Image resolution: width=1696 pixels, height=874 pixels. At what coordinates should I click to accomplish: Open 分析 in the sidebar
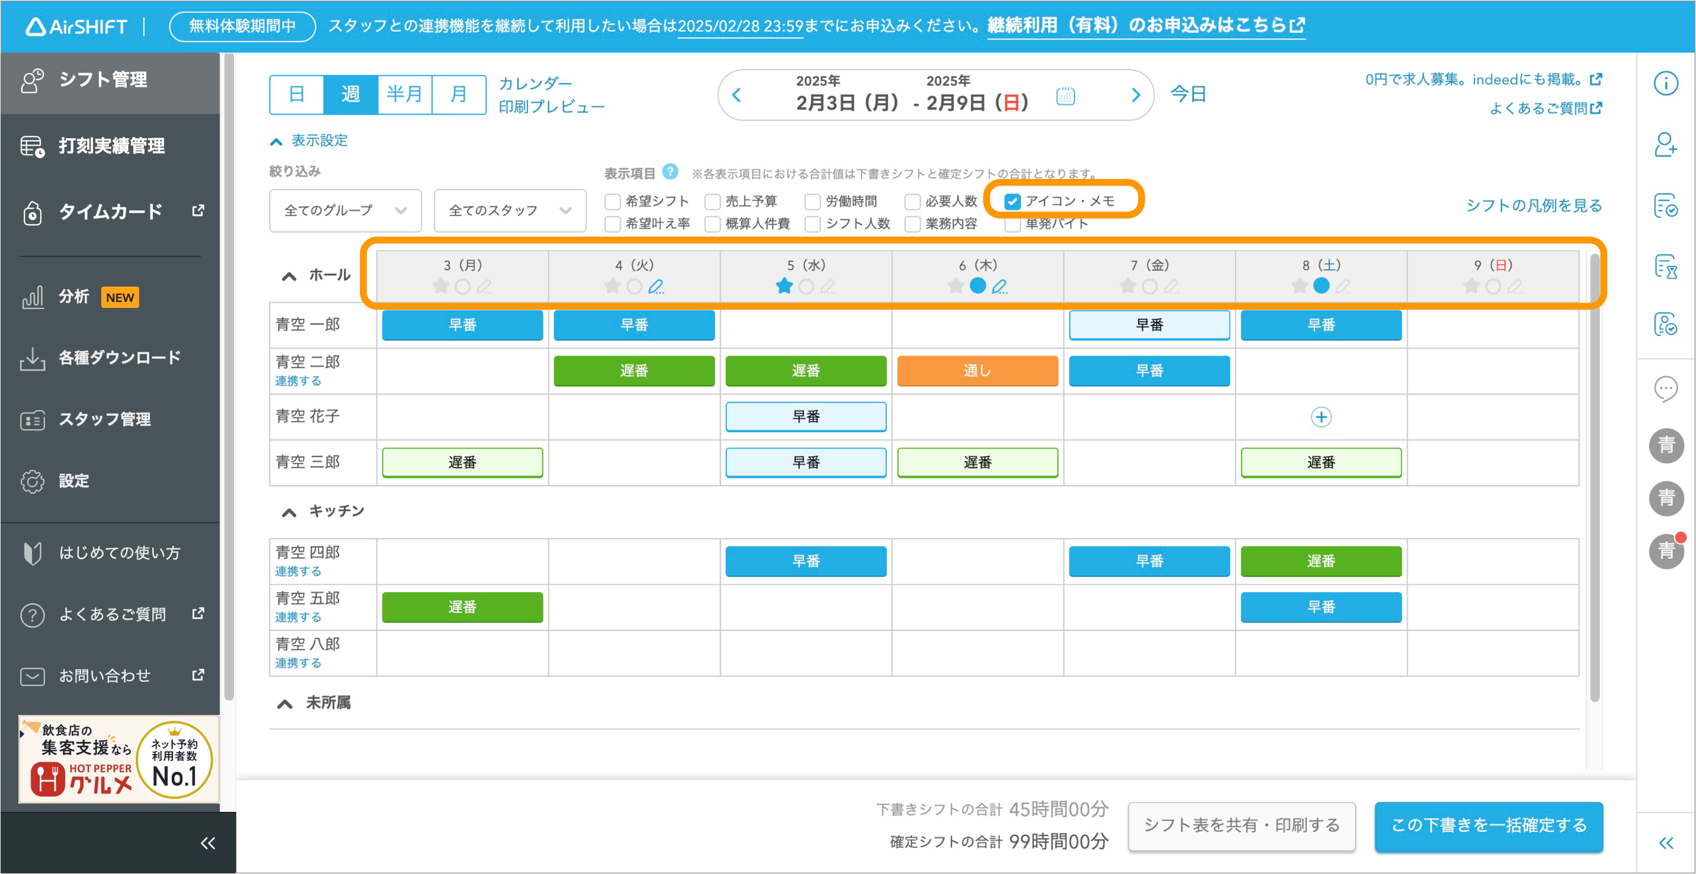(x=110, y=297)
